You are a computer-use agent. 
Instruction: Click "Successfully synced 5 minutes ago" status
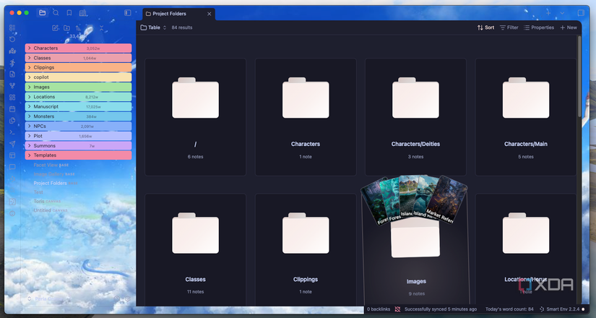[x=440, y=309]
